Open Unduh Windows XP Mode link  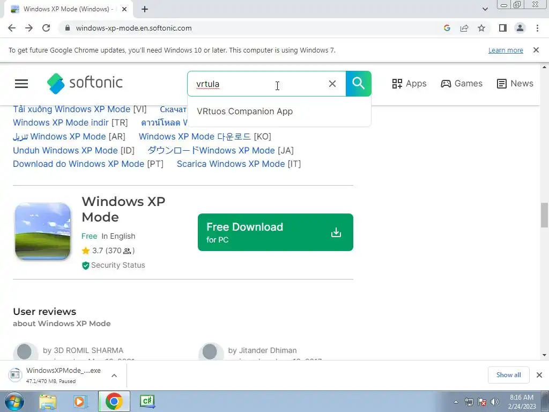65,151
